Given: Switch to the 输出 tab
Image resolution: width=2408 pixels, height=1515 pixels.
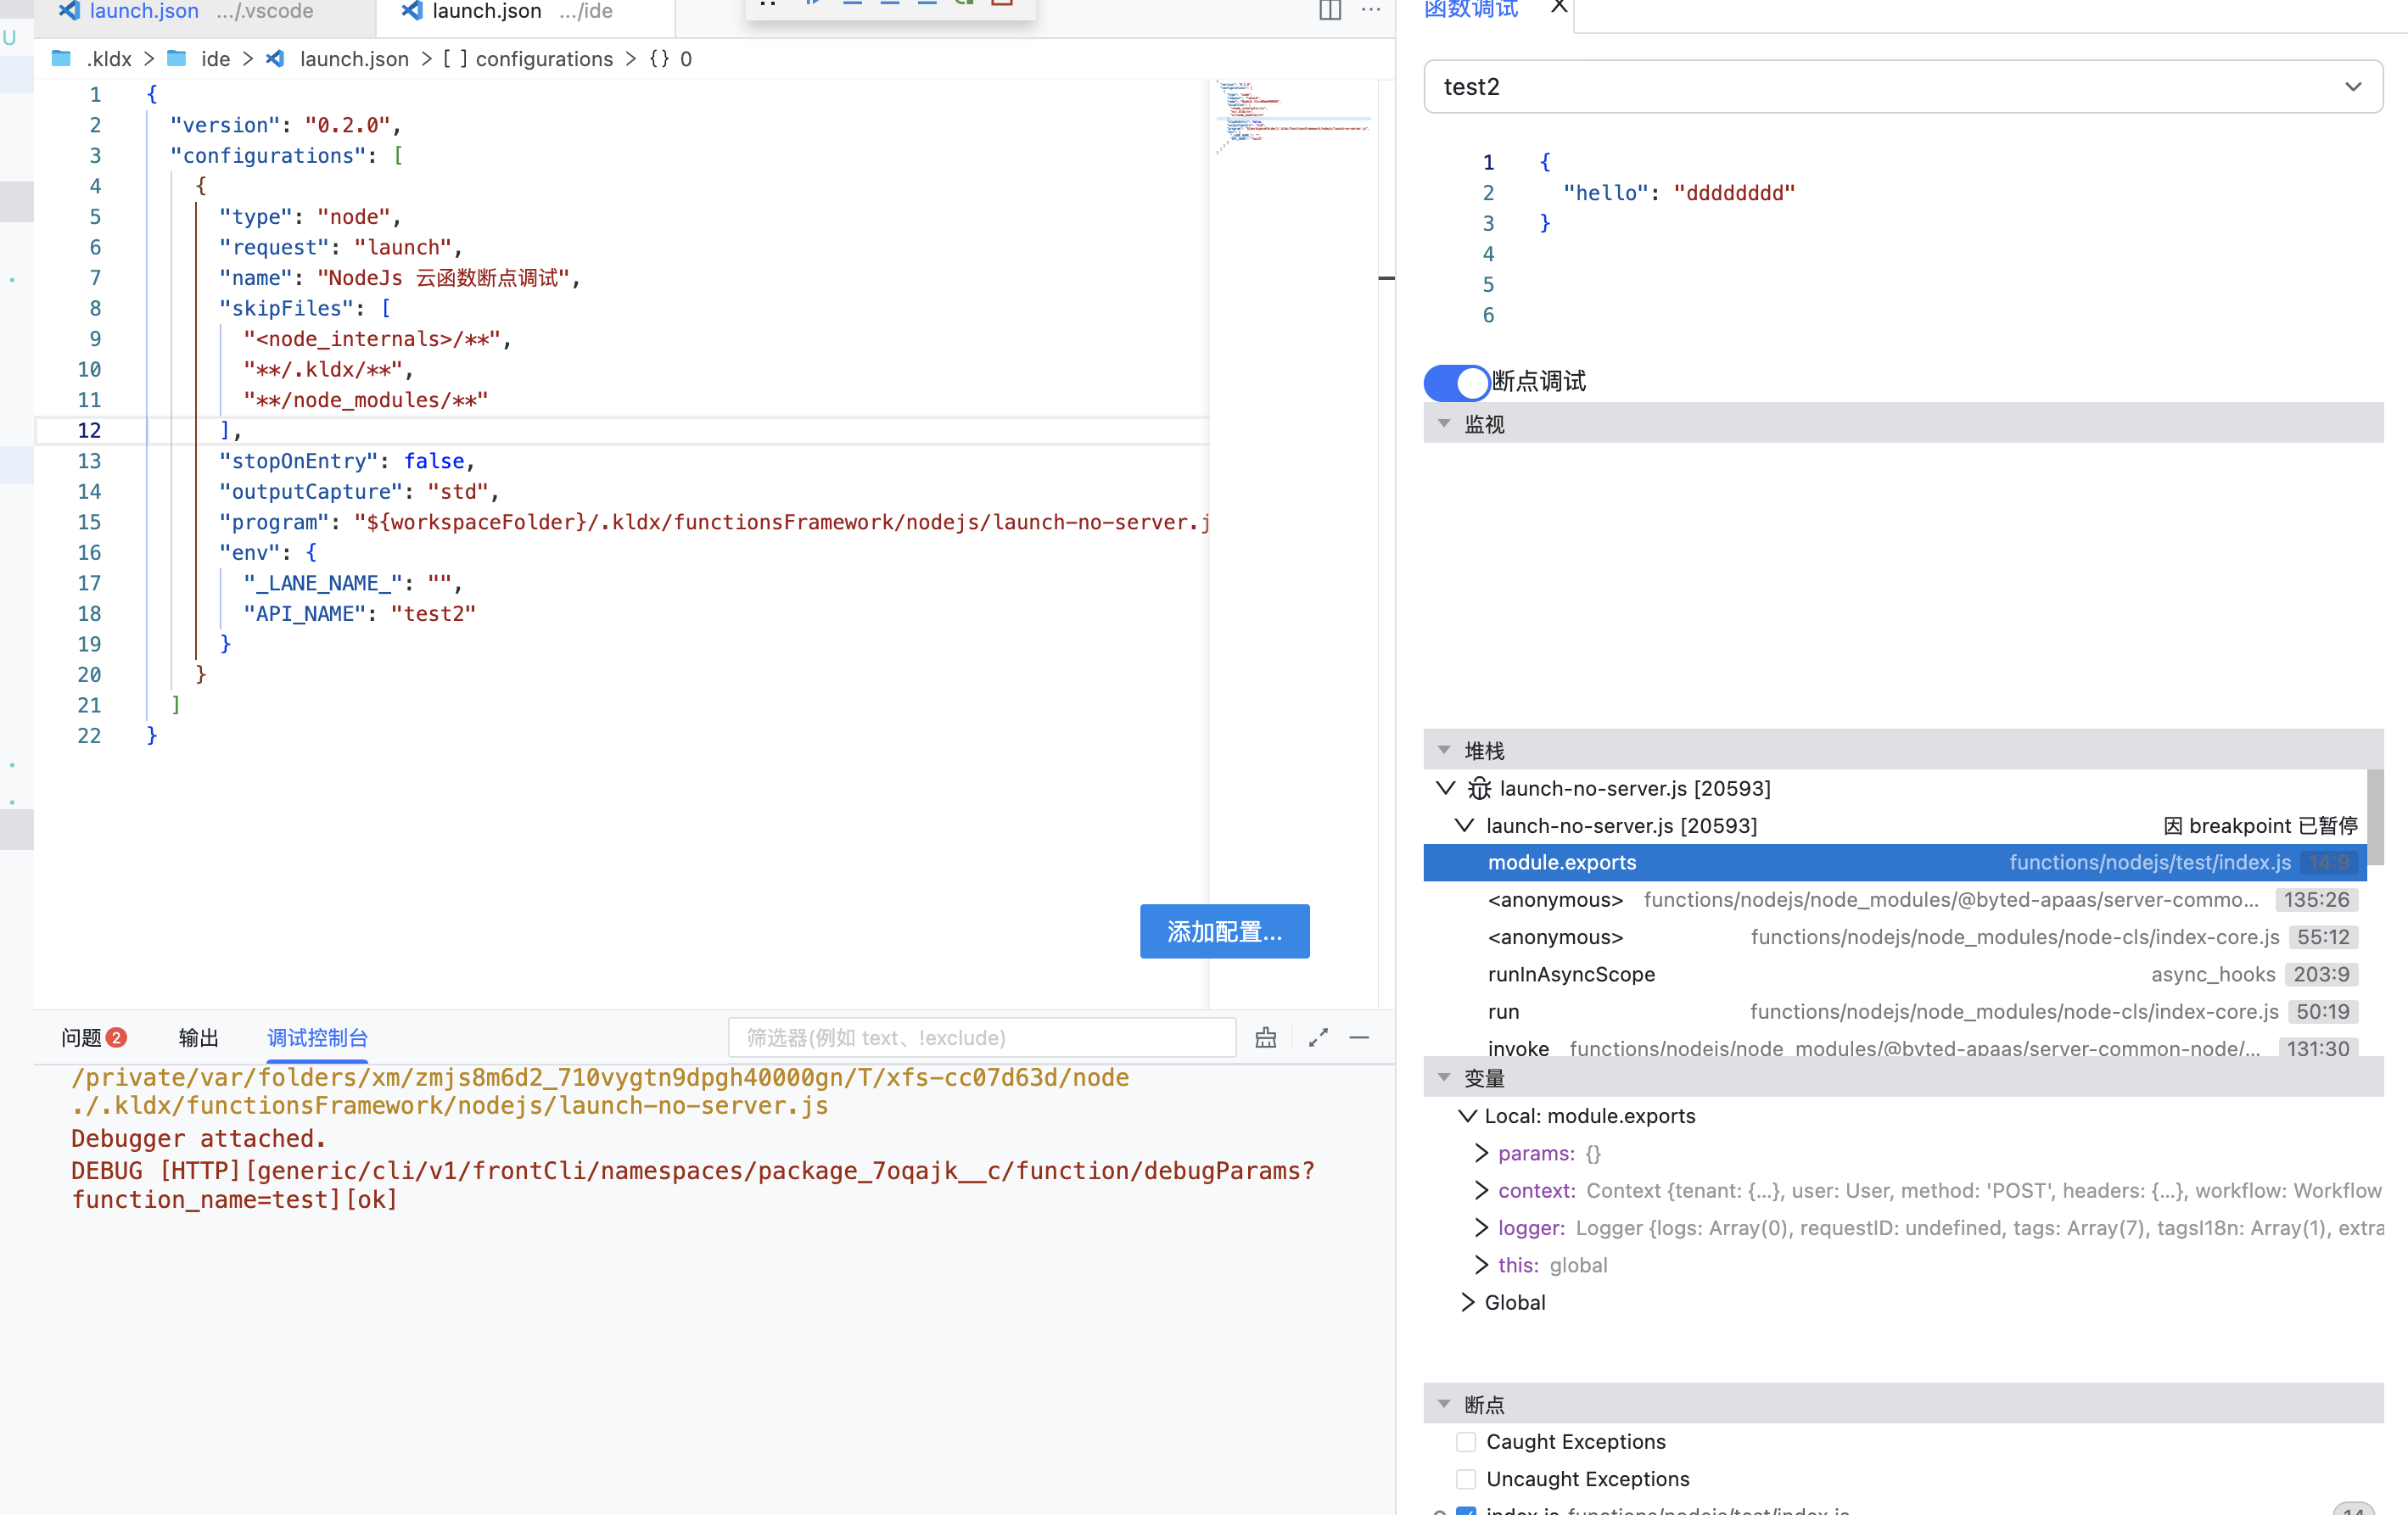Looking at the screenshot, I should pyautogui.click(x=198, y=1038).
